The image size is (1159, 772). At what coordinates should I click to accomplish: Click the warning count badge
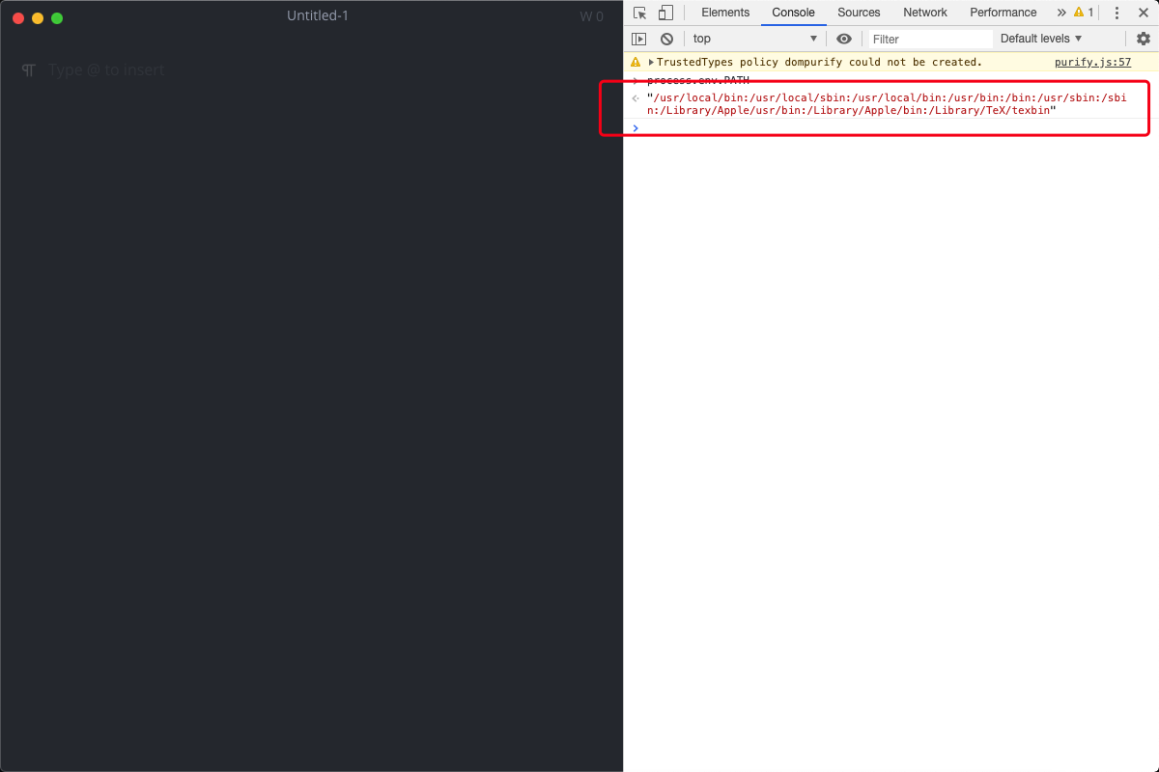click(1082, 13)
